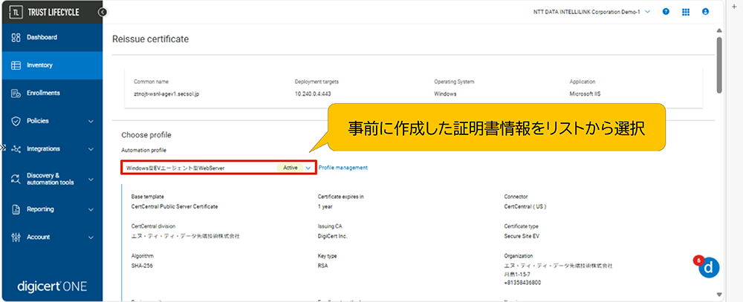Click the Trust Lifecycle TL logo

pyautogui.click(x=15, y=13)
